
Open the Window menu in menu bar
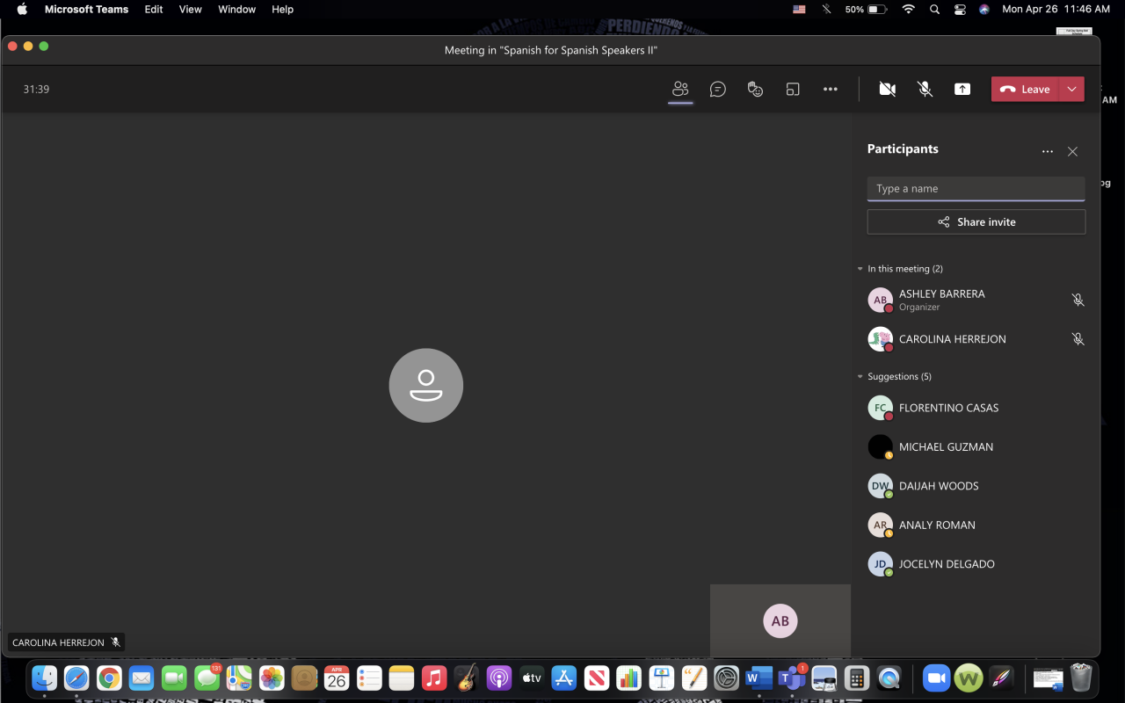(x=236, y=9)
